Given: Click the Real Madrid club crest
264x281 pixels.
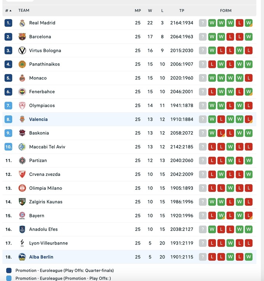Looking at the screenshot, I should (22, 23).
